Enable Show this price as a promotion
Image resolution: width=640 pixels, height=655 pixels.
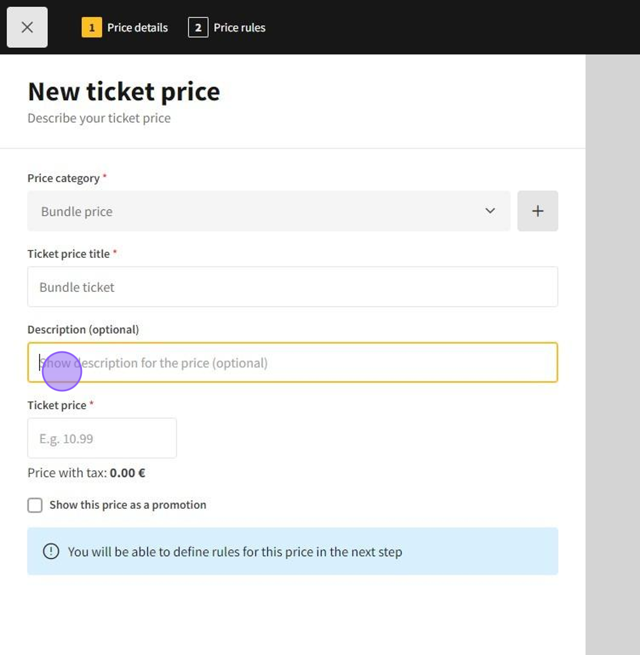35,505
